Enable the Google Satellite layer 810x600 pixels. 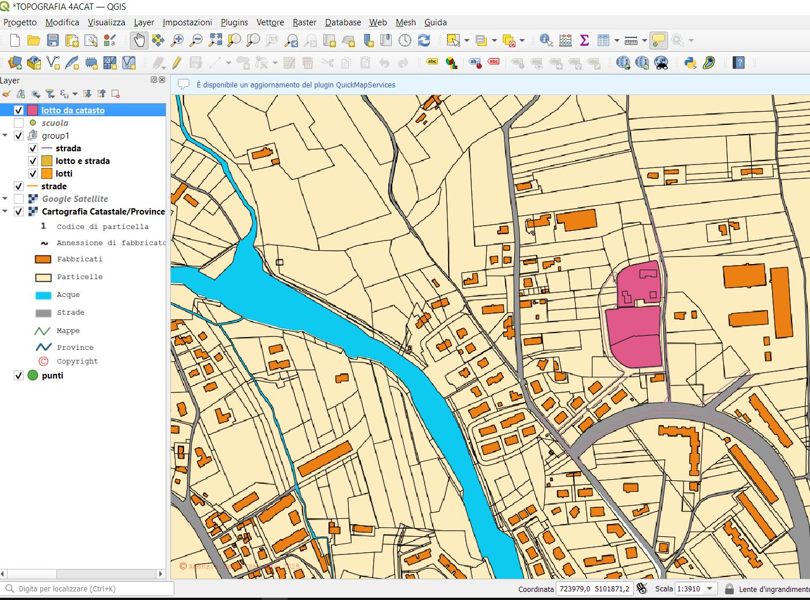point(19,198)
